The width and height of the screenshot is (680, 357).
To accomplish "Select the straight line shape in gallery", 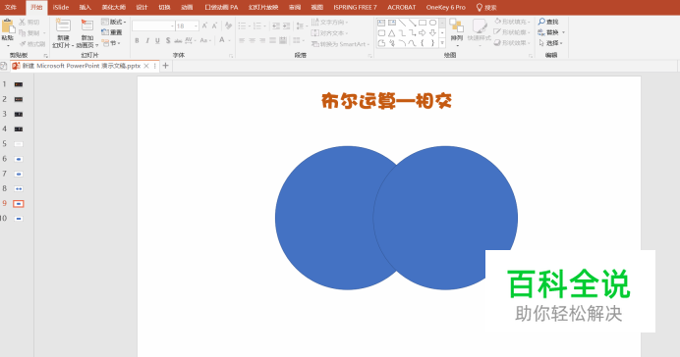I will point(403,23).
